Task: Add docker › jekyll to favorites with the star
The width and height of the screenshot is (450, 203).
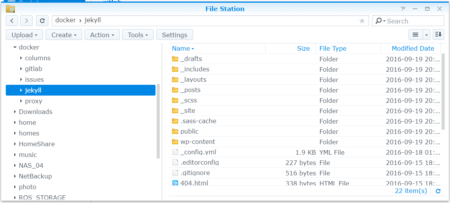Action: point(362,21)
